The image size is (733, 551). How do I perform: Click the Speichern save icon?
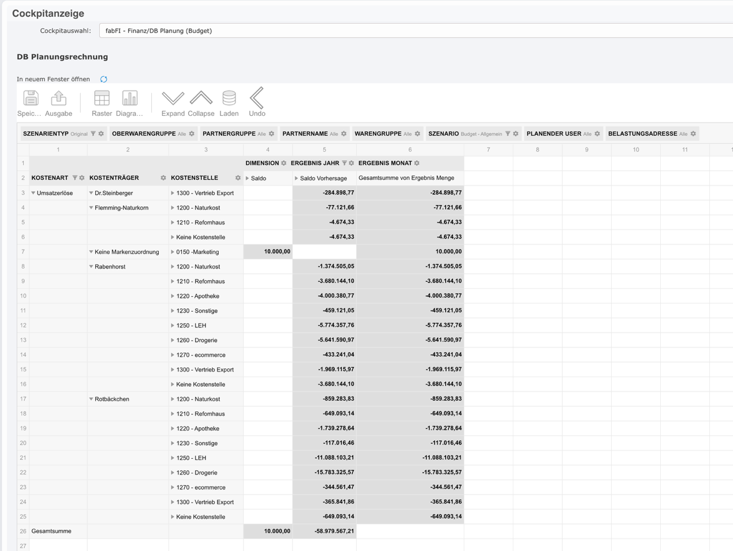[30, 99]
